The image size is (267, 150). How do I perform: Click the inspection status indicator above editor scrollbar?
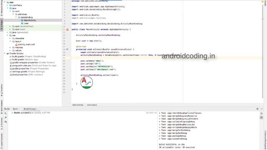[262, 2]
